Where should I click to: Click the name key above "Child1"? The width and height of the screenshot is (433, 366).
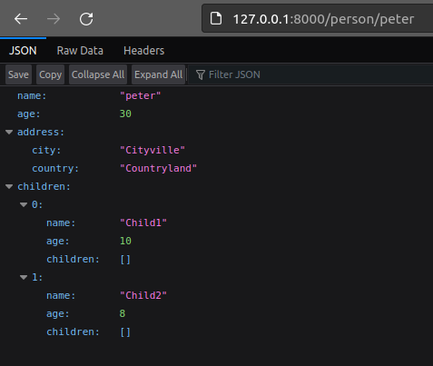[x=61, y=223]
